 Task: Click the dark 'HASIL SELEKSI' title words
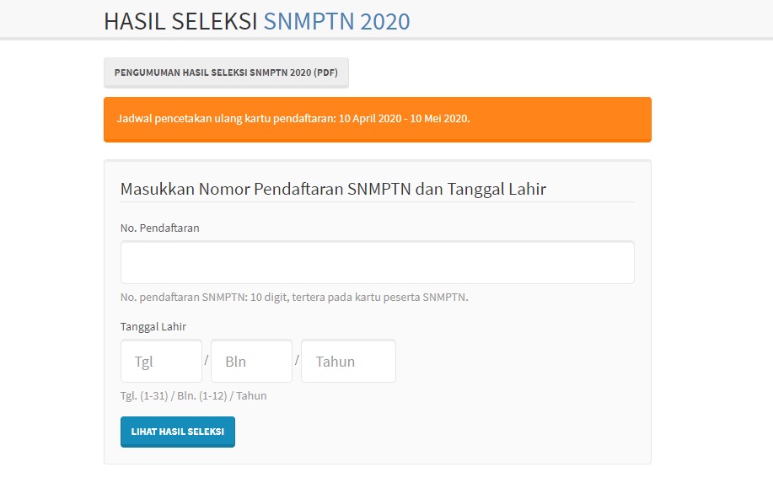coord(180,21)
